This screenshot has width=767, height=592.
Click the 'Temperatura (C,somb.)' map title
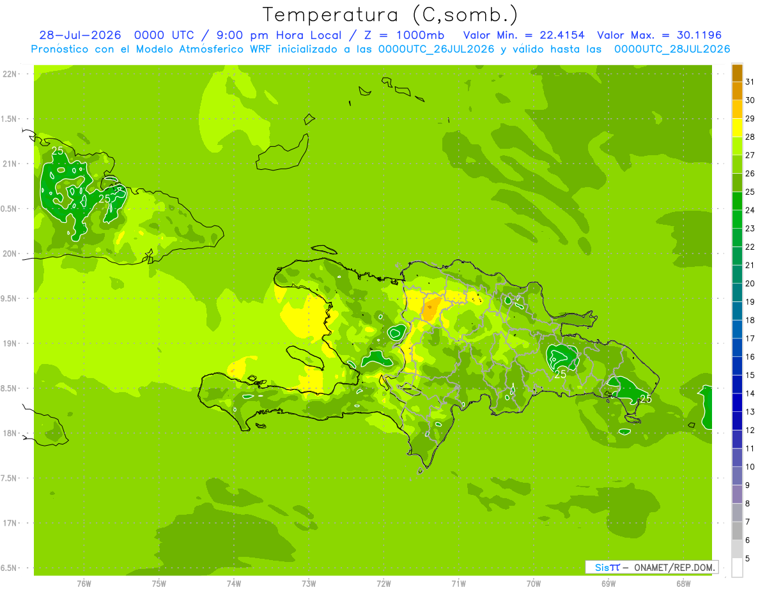390,15
